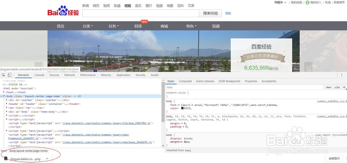Open the 任务 navigation dropdown
The width and height of the screenshot is (347, 163).
(x=114, y=26)
